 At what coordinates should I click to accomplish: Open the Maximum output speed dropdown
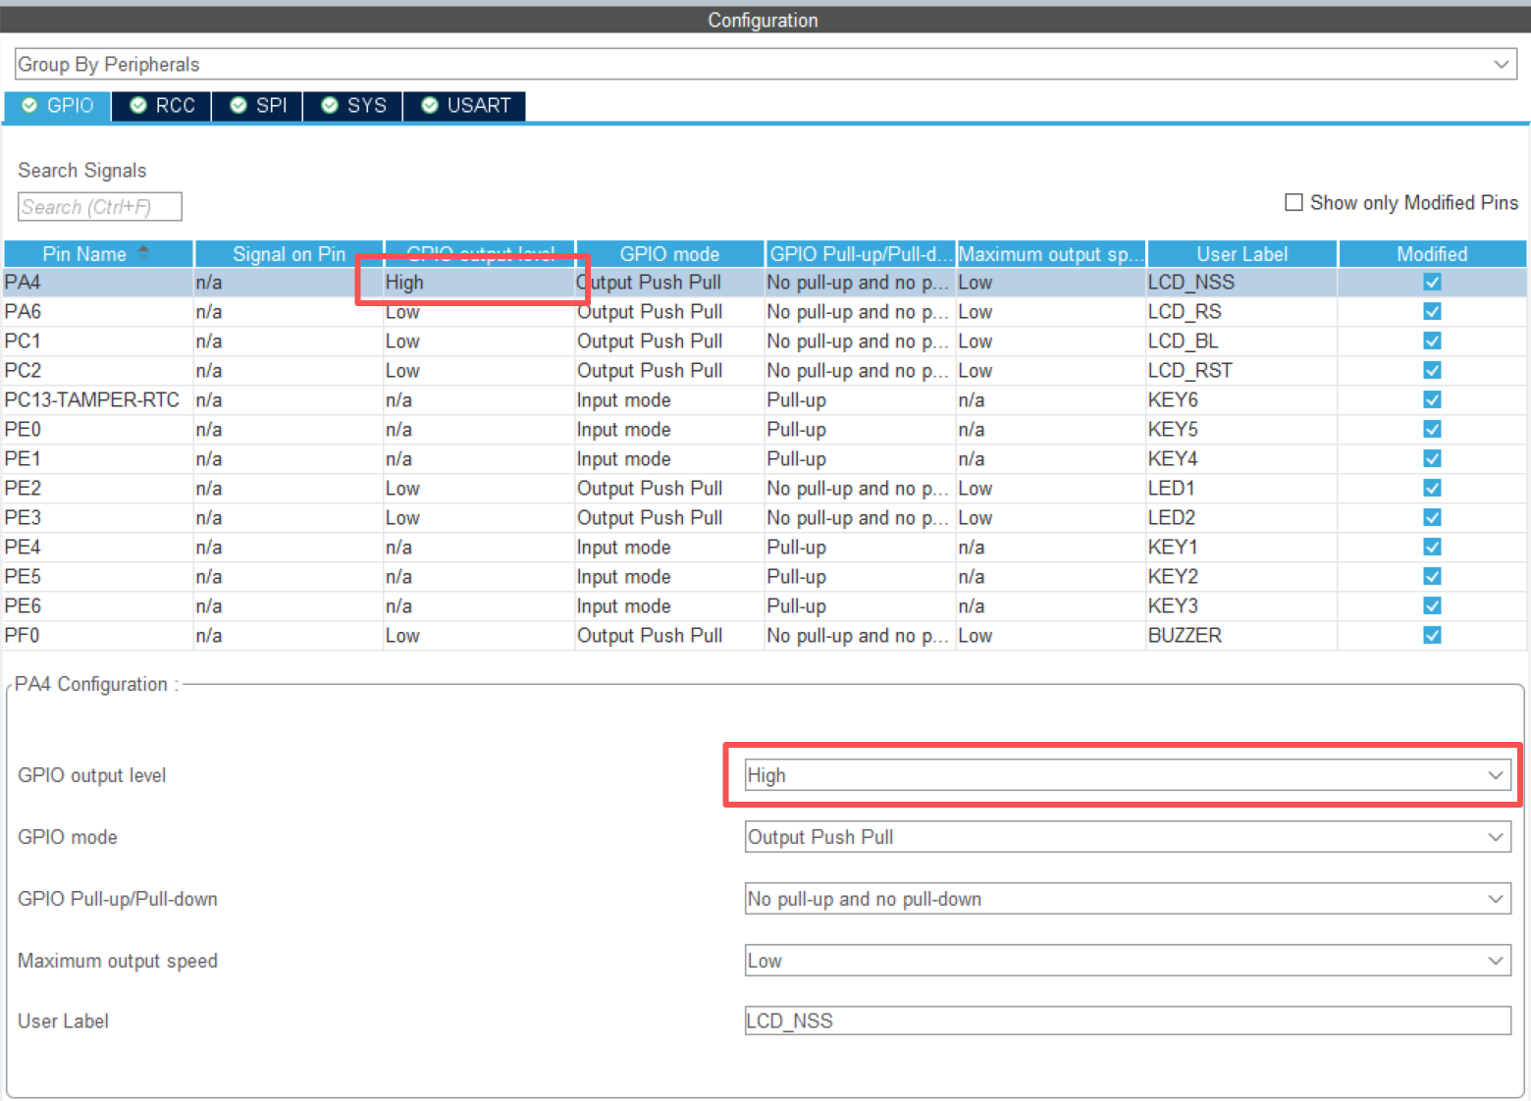1128,961
